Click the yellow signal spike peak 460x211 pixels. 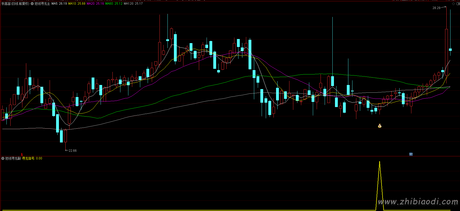pos(379,162)
